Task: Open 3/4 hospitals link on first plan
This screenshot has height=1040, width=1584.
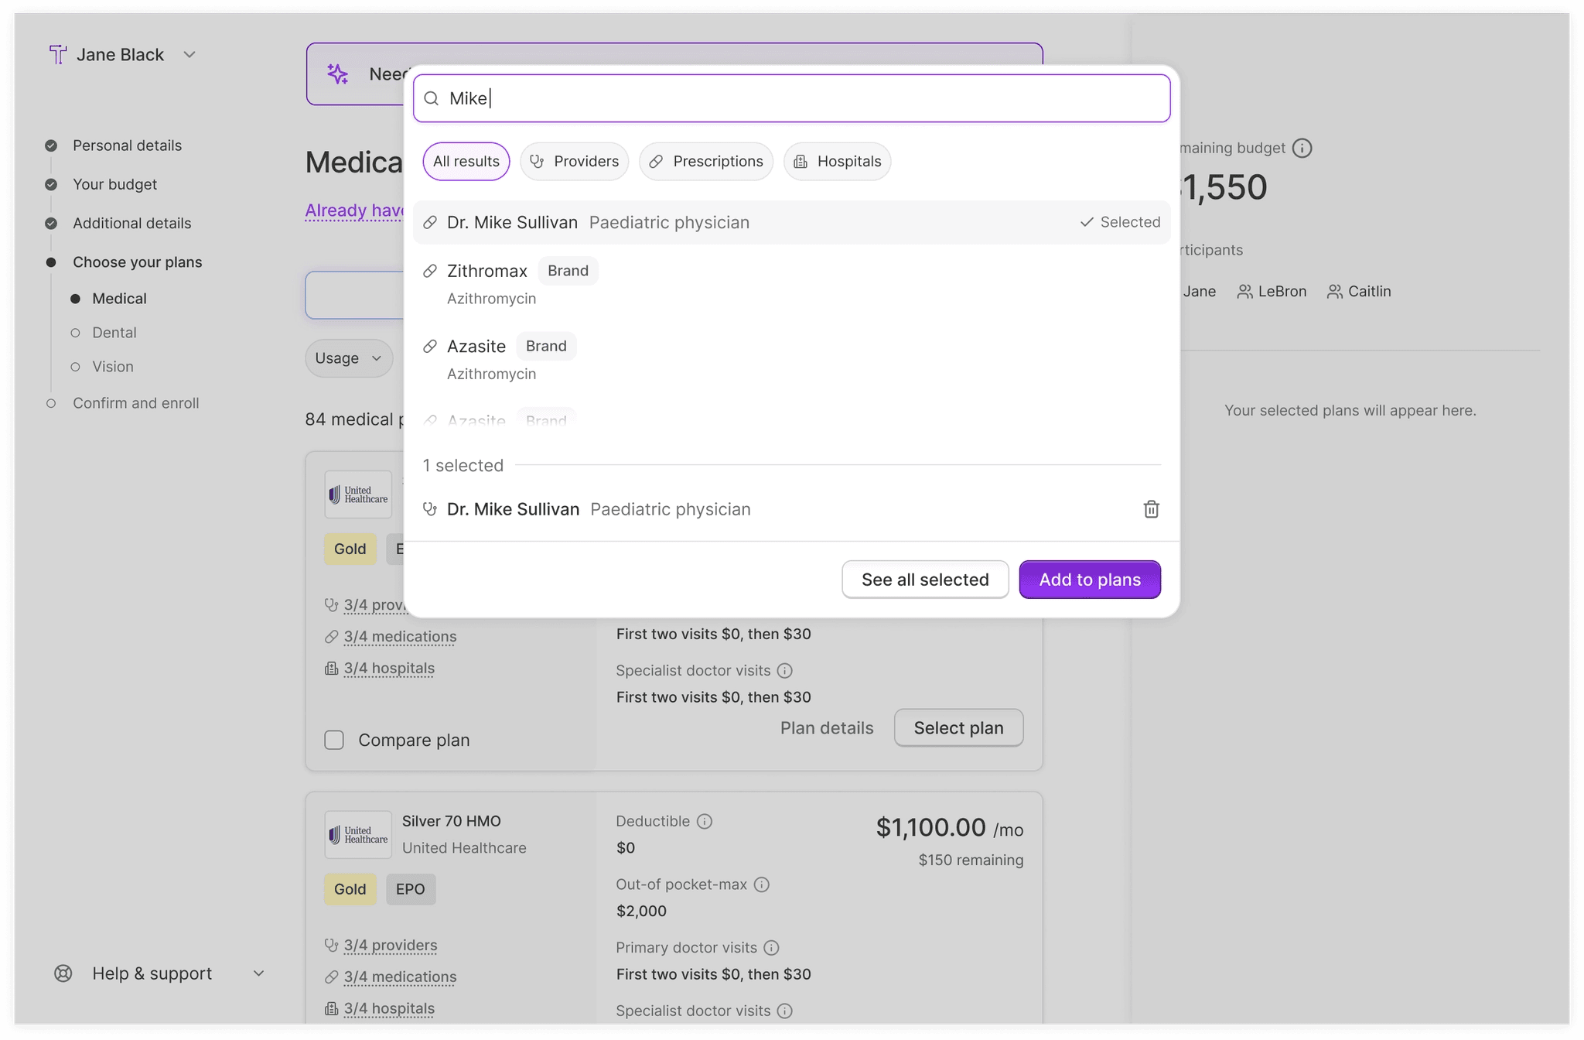Action: click(389, 669)
